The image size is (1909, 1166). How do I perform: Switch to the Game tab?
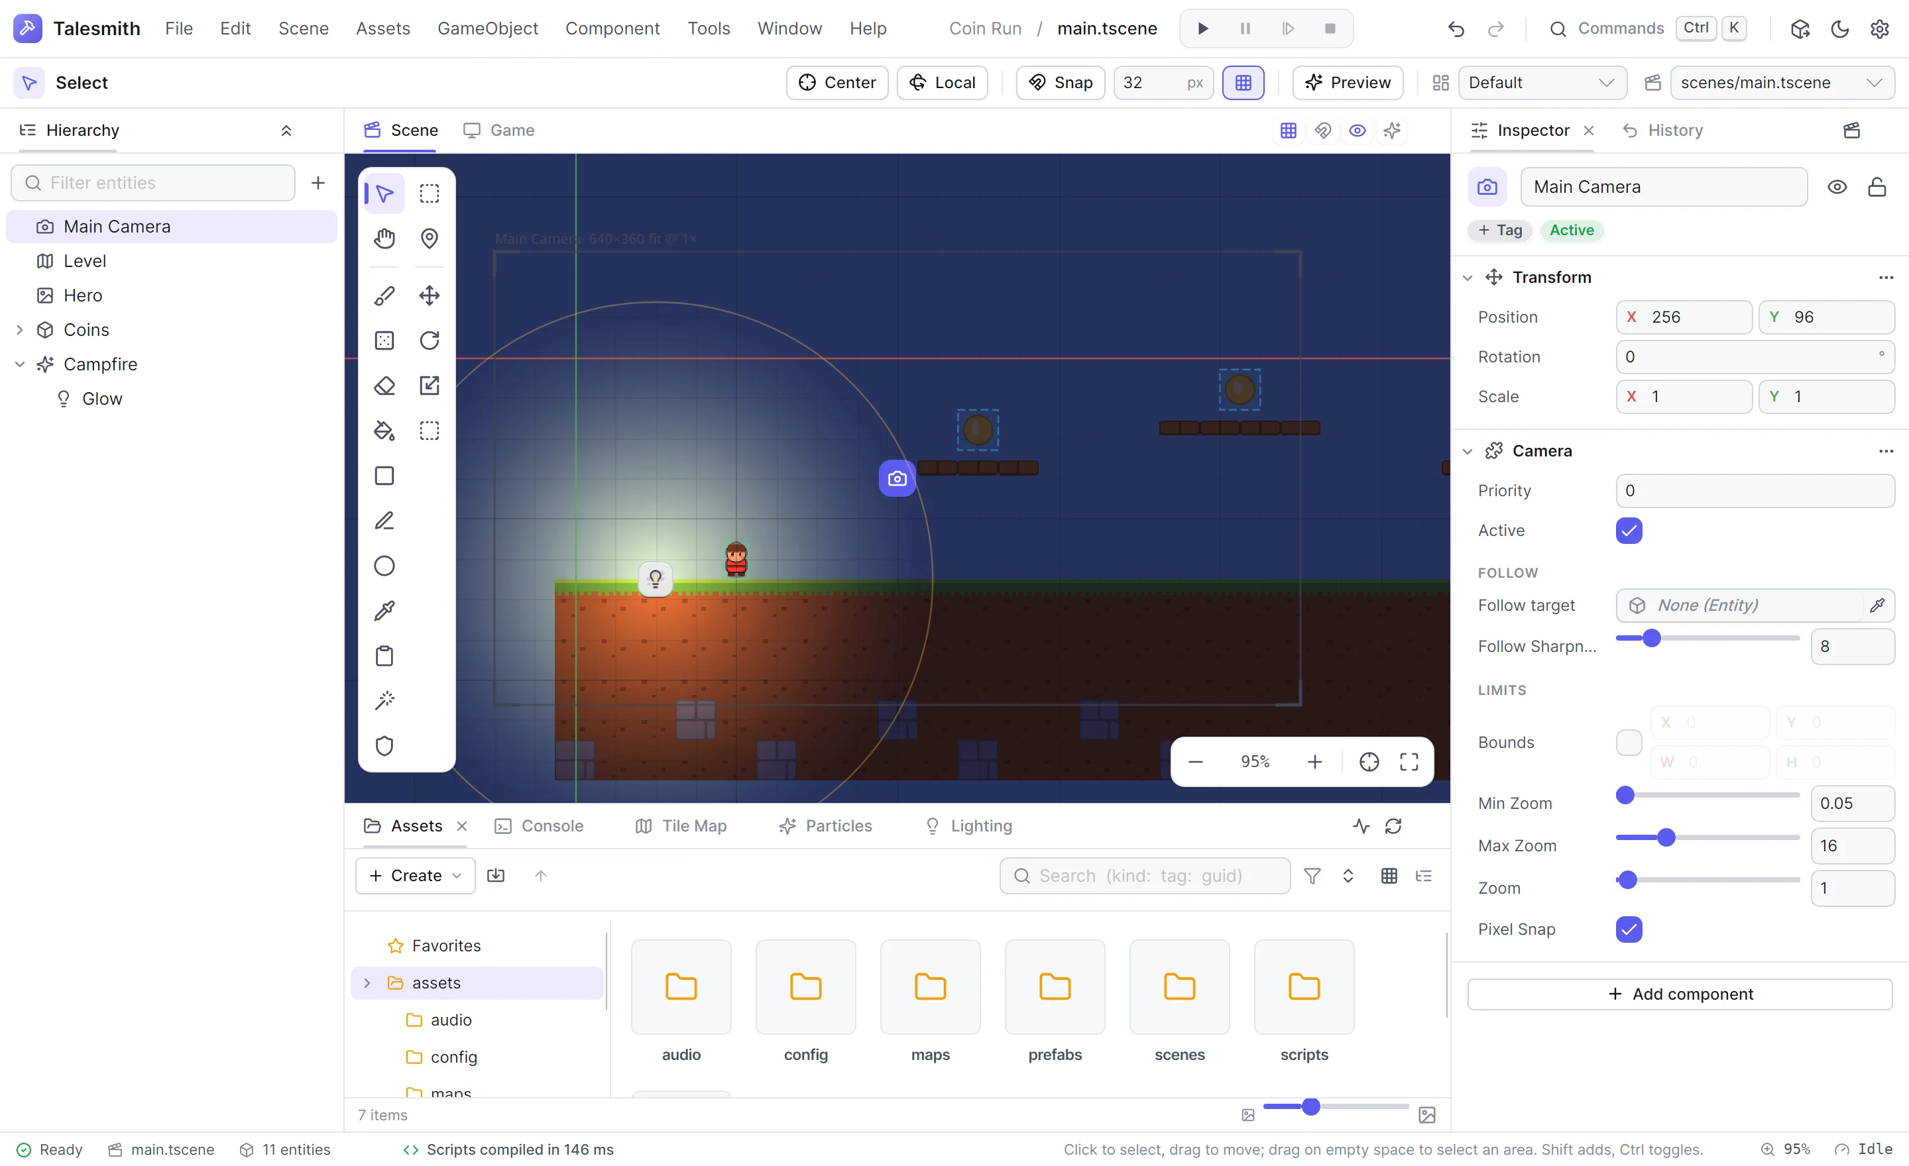click(499, 130)
